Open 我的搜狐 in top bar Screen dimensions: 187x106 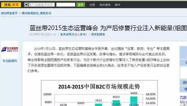pyautogui.click(x=105, y=5)
